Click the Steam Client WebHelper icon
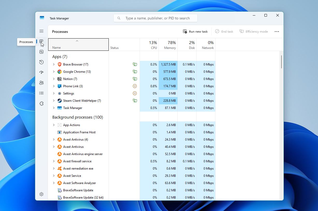The width and height of the screenshot is (318, 211). [x=60, y=101]
